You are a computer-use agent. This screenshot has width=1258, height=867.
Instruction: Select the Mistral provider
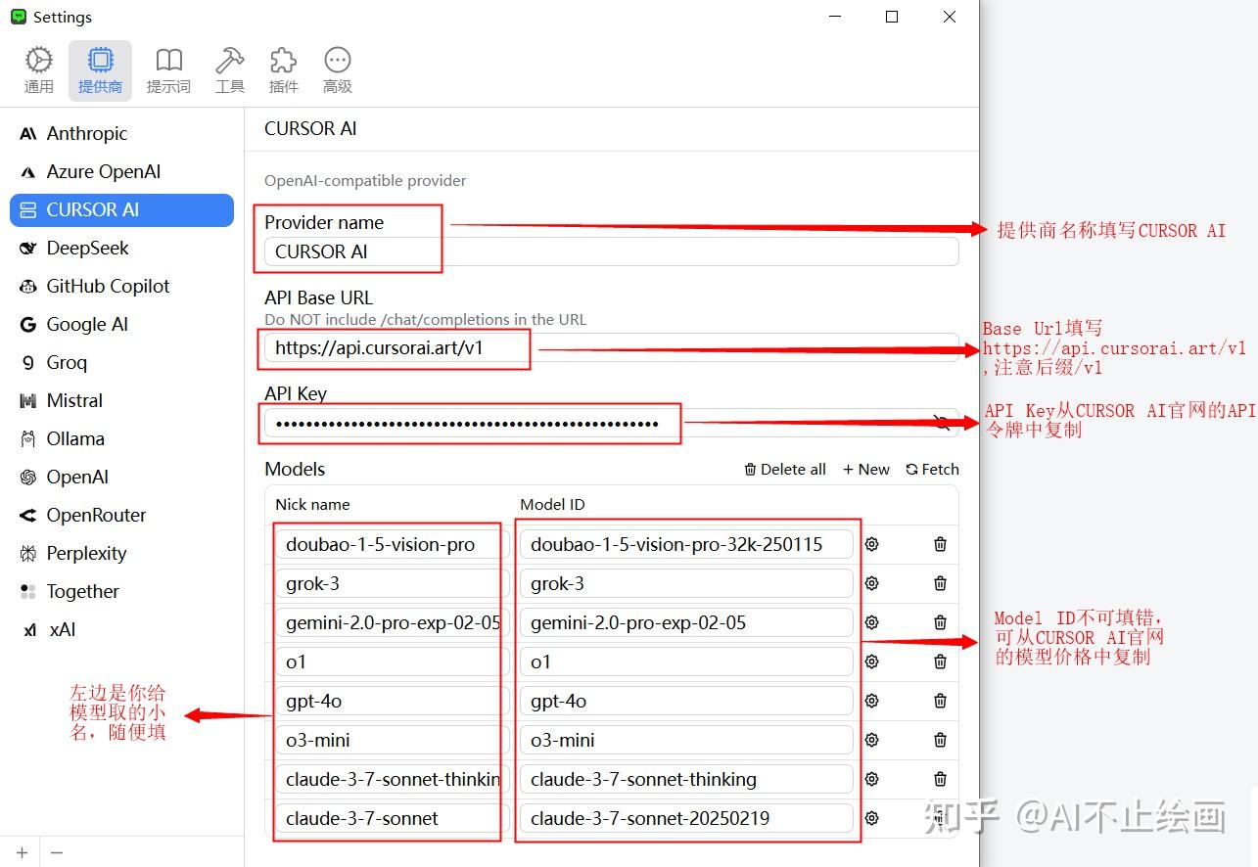click(x=121, y=401)
